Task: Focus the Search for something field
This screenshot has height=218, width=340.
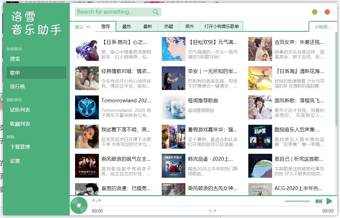Action: click(x=118, y=12)
